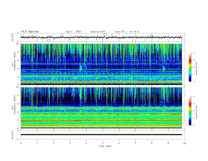208x161 pixels.
Task: Click the time axis tick label "4"
Action: (x=86, y=143)
